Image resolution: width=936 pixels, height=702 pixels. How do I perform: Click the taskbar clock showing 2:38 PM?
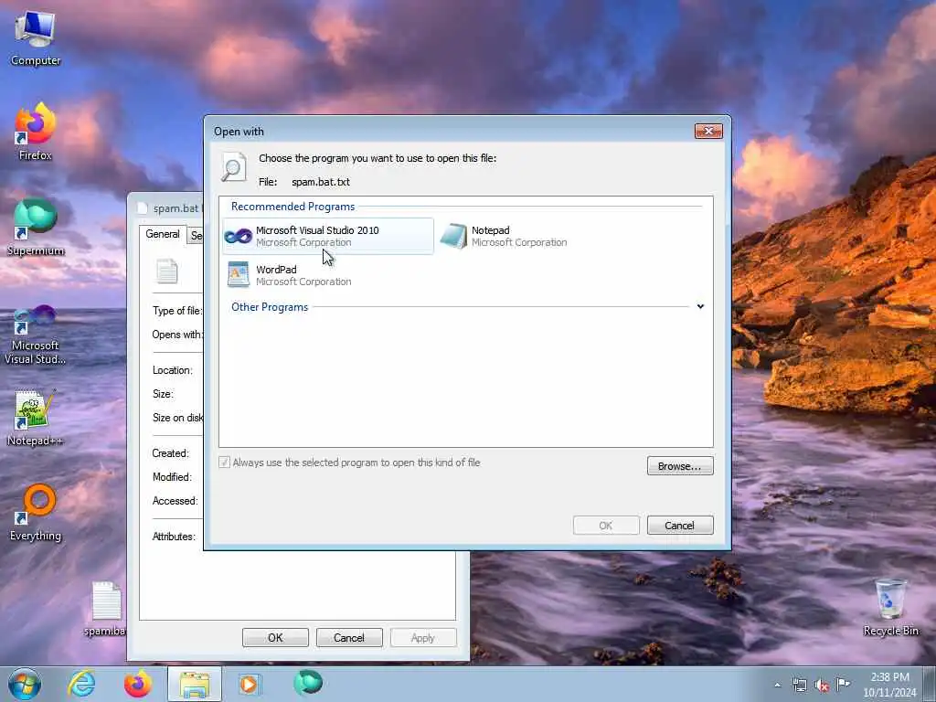pyautogui.click(x=889, y=685)
